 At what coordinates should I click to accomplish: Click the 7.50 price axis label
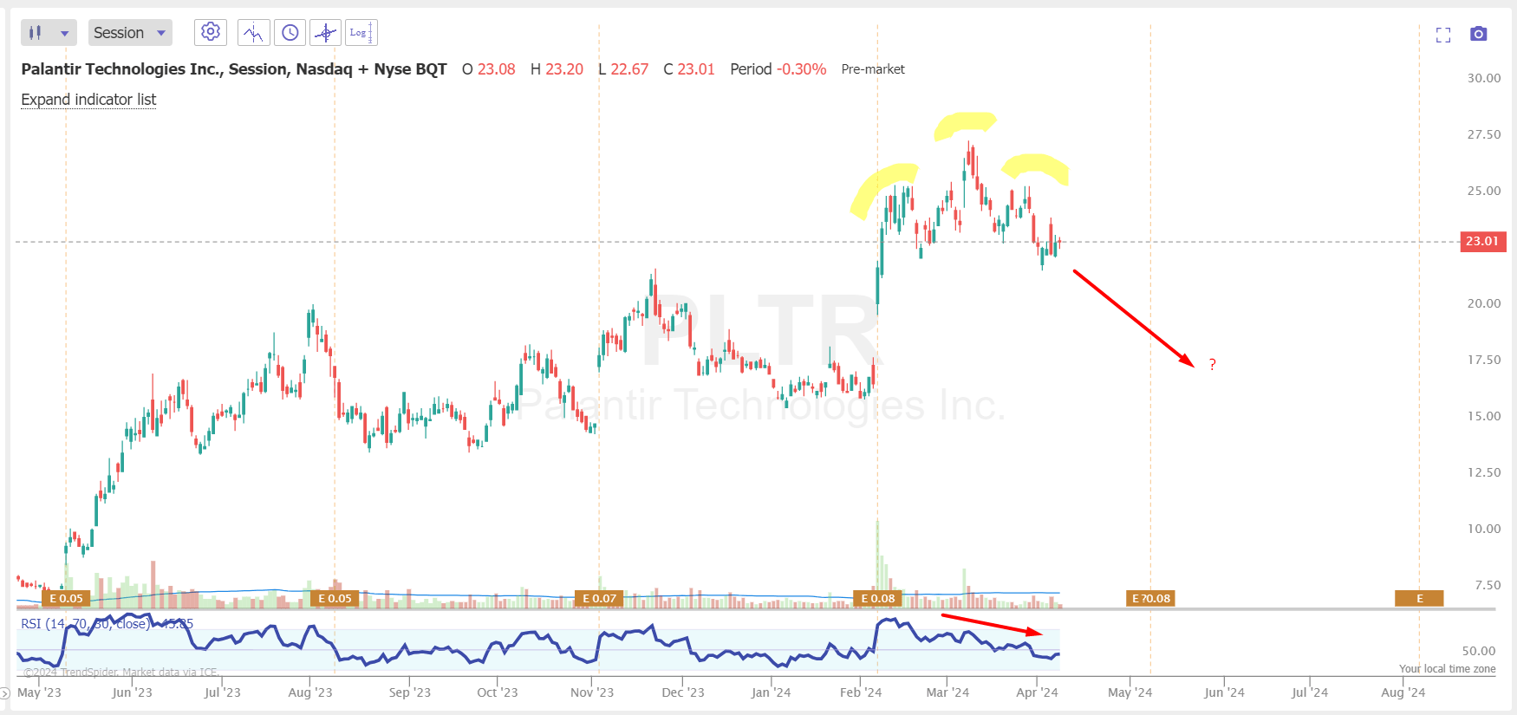coord(1488,585)
